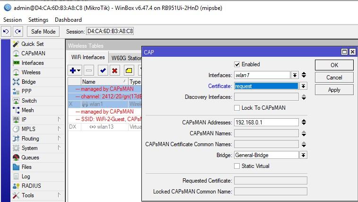Click CAPsMAN Addresses up/down arrows

pyautogui.click(x=304, y=122)
